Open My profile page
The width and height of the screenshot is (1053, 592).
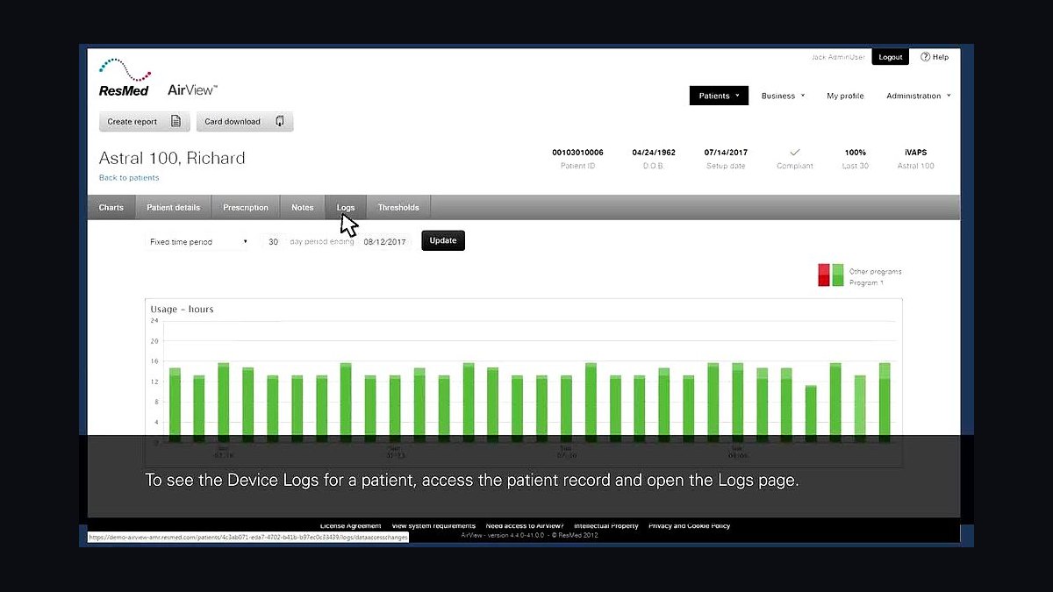point(845,96)
